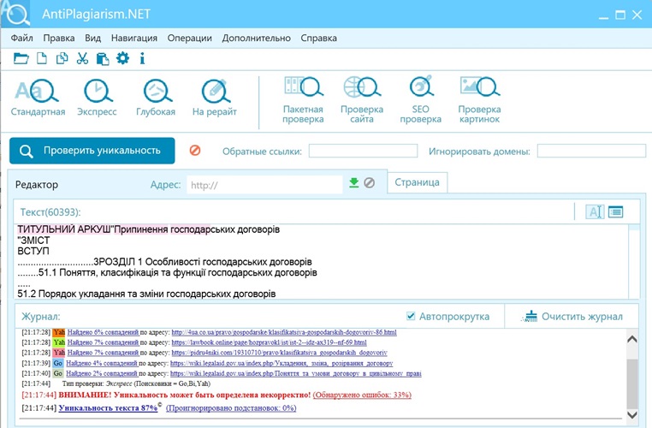Maximize the AntiPlagiarism.NET window
652x428 pixels.
pyautogui.click(x=620, y=15)
